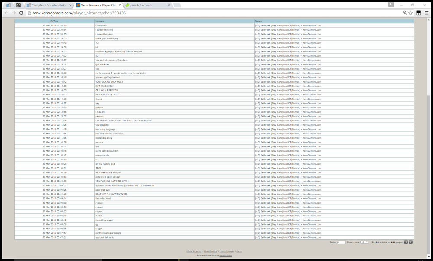Close the Xeno Gamers tab
This screenshot has height=261, width=433.
tap(120, 5)
